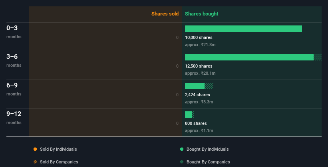Click the 0–3 months row label
The width and height of the screenshot is (328, 167).
coord(14,32)
